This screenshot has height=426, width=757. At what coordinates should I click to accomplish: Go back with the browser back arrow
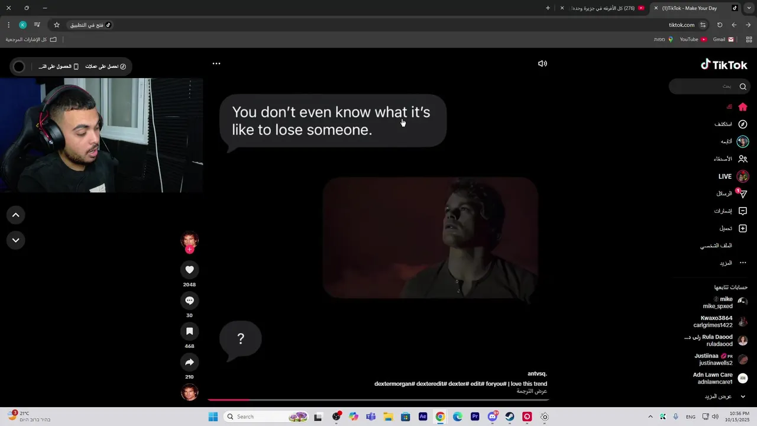[748, 25]
